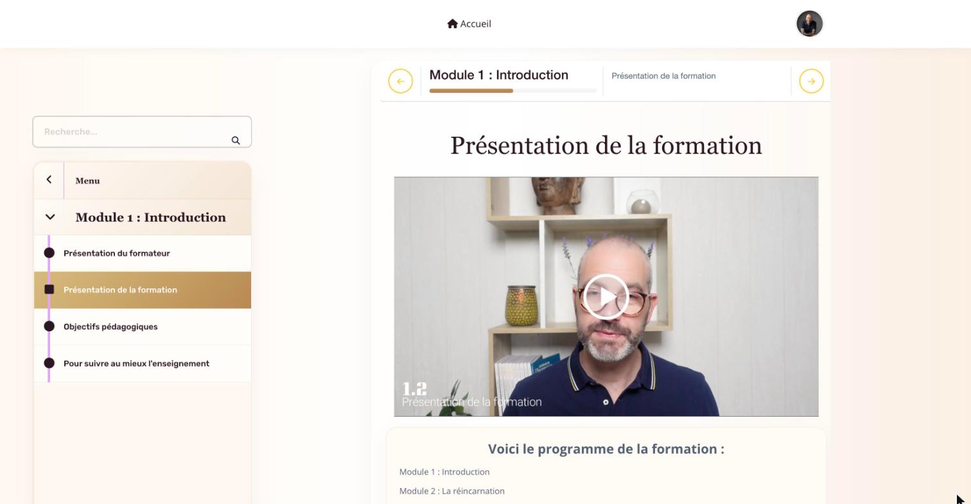The image size is (971, 504).
Task: Click the bullet of Pour suivre au mieux
Action: point(49,363)
